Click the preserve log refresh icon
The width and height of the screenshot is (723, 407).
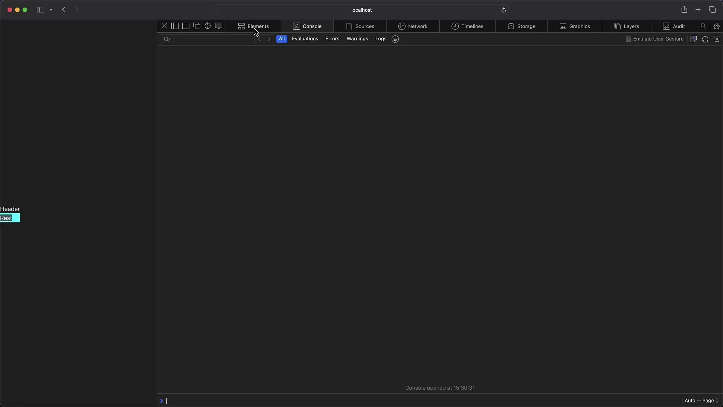pos(705,39)
